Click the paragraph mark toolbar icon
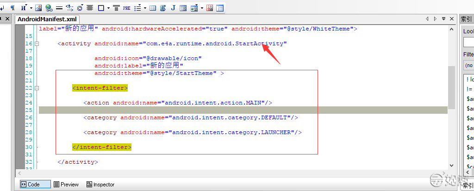Viewport: 474px width, 191px height. click(x=12, y=8)
